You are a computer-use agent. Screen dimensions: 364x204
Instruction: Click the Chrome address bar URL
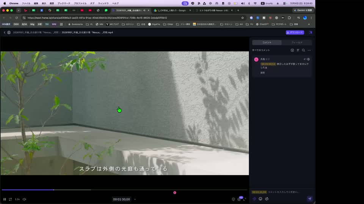pos(97,18)
